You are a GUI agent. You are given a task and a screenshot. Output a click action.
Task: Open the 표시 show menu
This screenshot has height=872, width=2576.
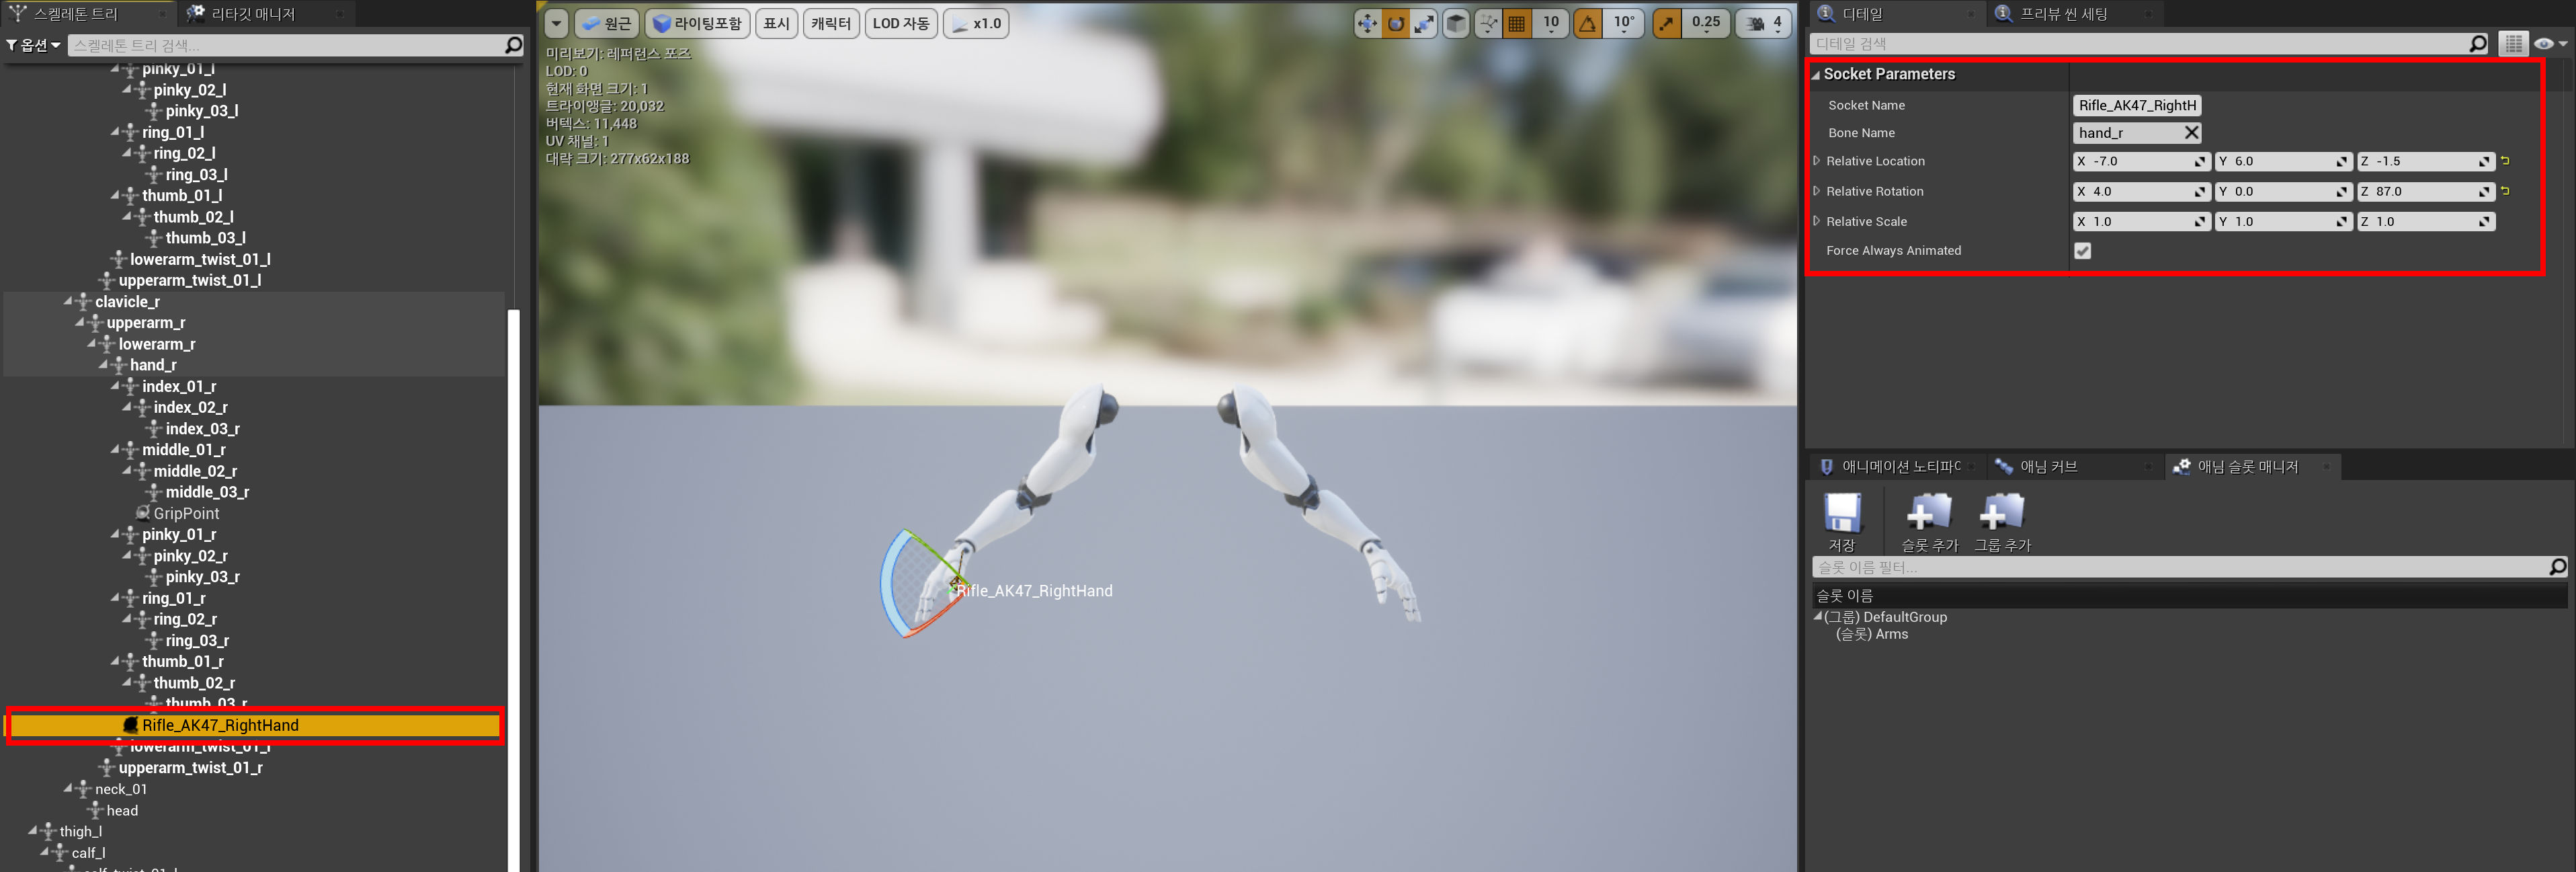(x=776, y=23)
